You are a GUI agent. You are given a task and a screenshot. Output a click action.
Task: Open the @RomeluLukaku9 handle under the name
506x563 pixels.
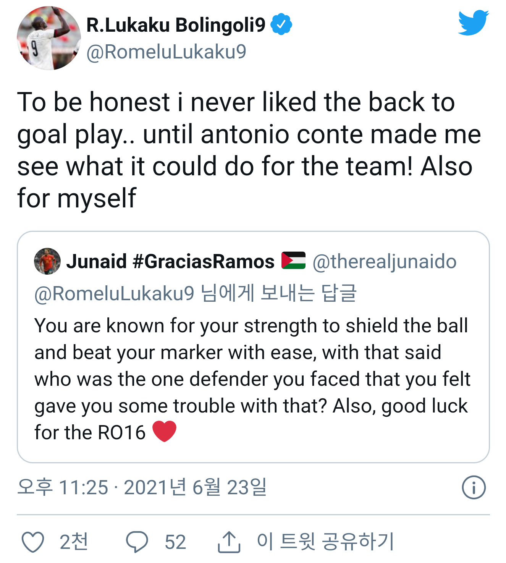[166, 52]
